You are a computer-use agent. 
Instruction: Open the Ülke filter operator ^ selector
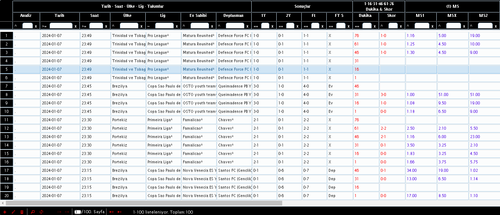coord(113,26)
